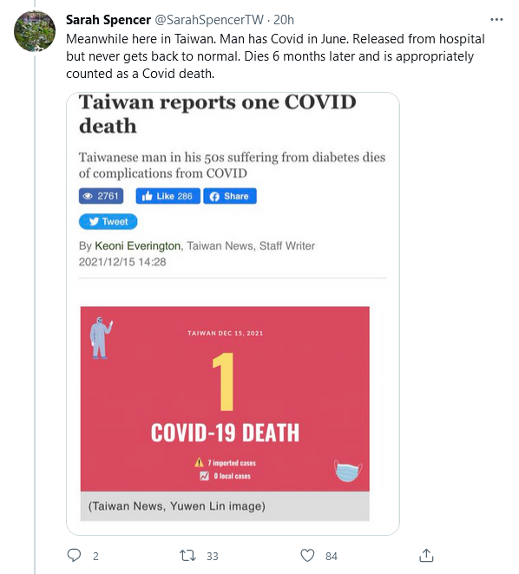Click the Facebook Like 286 button
Image resolution: width=519 pixels, height=574 pixels.
click(168, 196)
